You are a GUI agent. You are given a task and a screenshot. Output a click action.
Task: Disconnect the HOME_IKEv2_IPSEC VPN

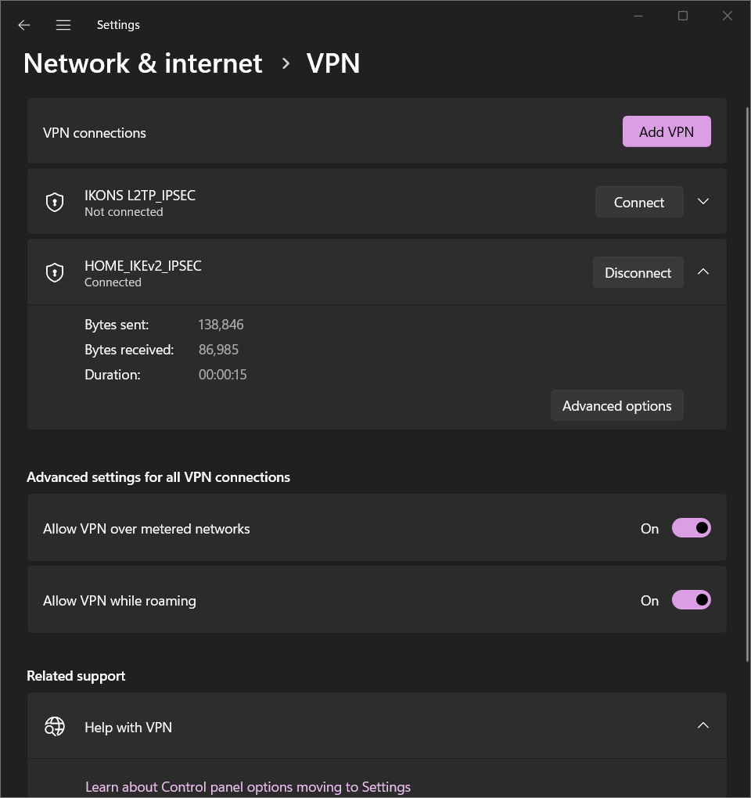(638, 272)
